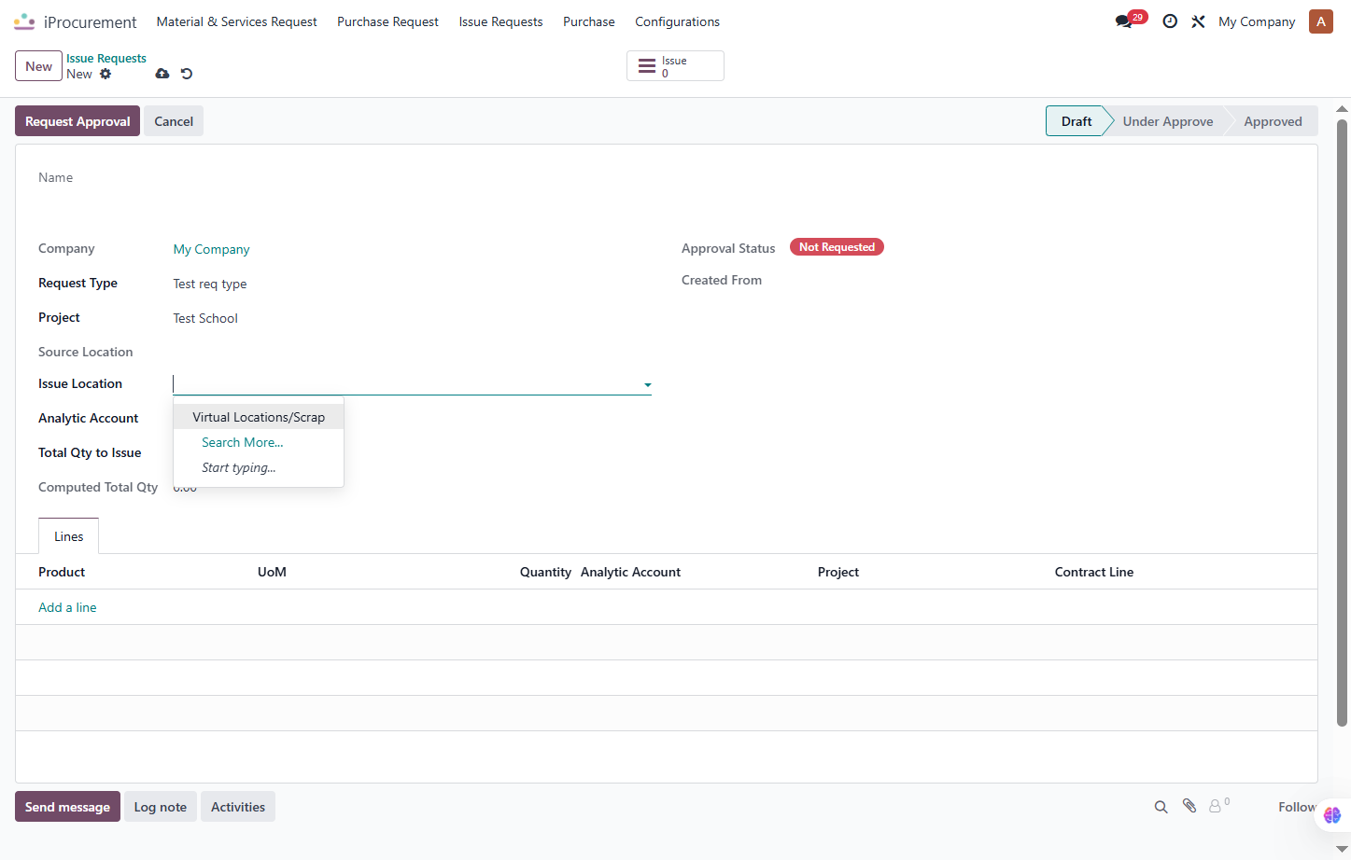Open the Configurations menu
1351x860 pixels.
coord(678,21)
